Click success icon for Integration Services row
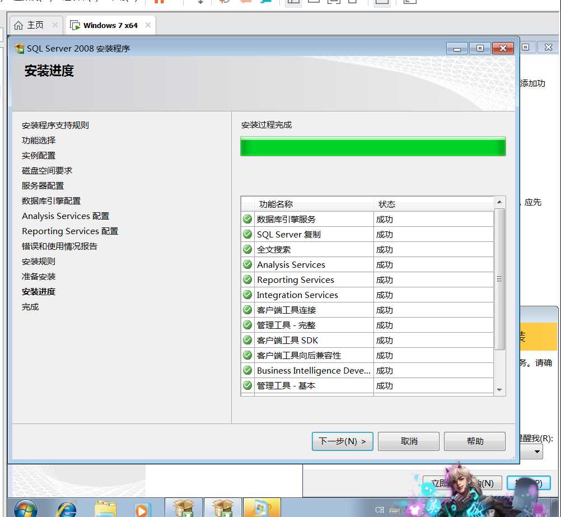Viewport: 561px width, 517px height. pos(247,295)
